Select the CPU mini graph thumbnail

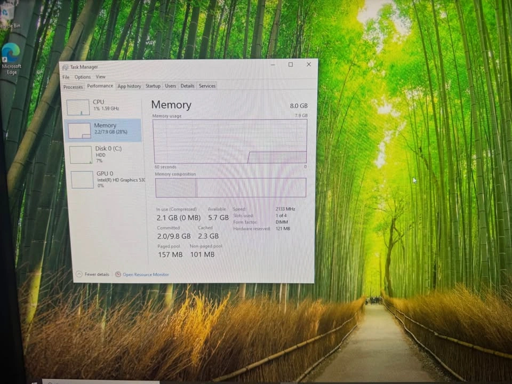[78, 107]
